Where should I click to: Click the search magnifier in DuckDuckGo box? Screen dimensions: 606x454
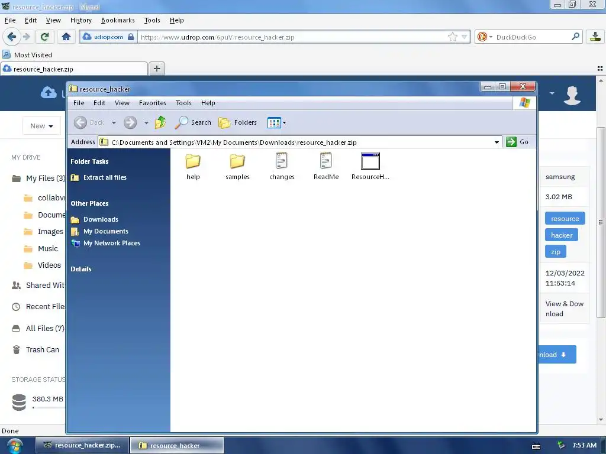coord(575,37)
